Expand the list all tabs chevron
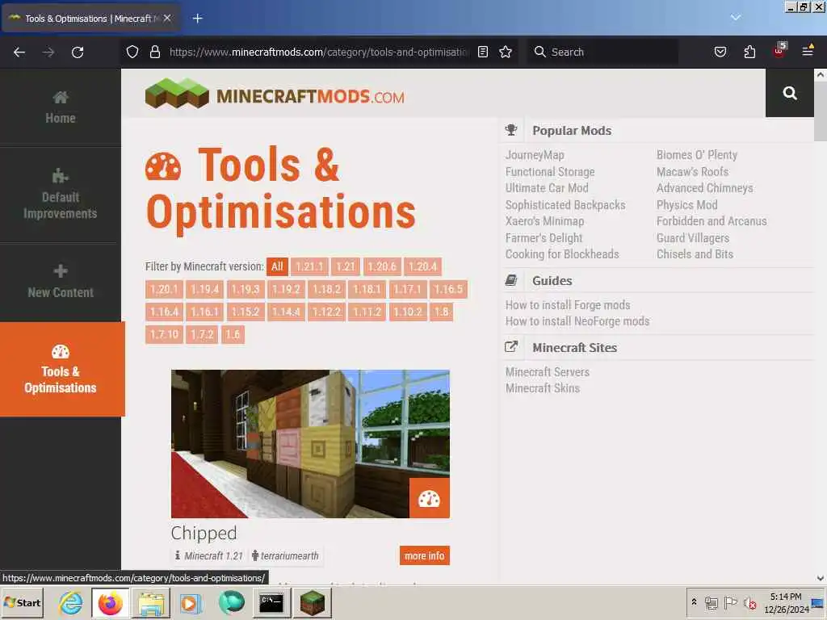 coord(735,18)
